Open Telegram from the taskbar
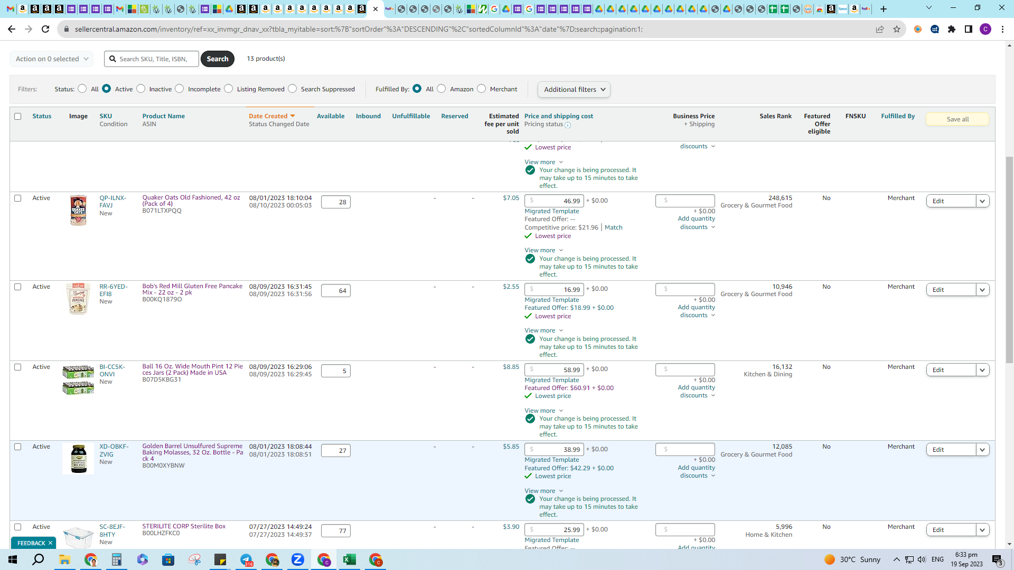The image size is (1014, 570). [x=246, y=559]
